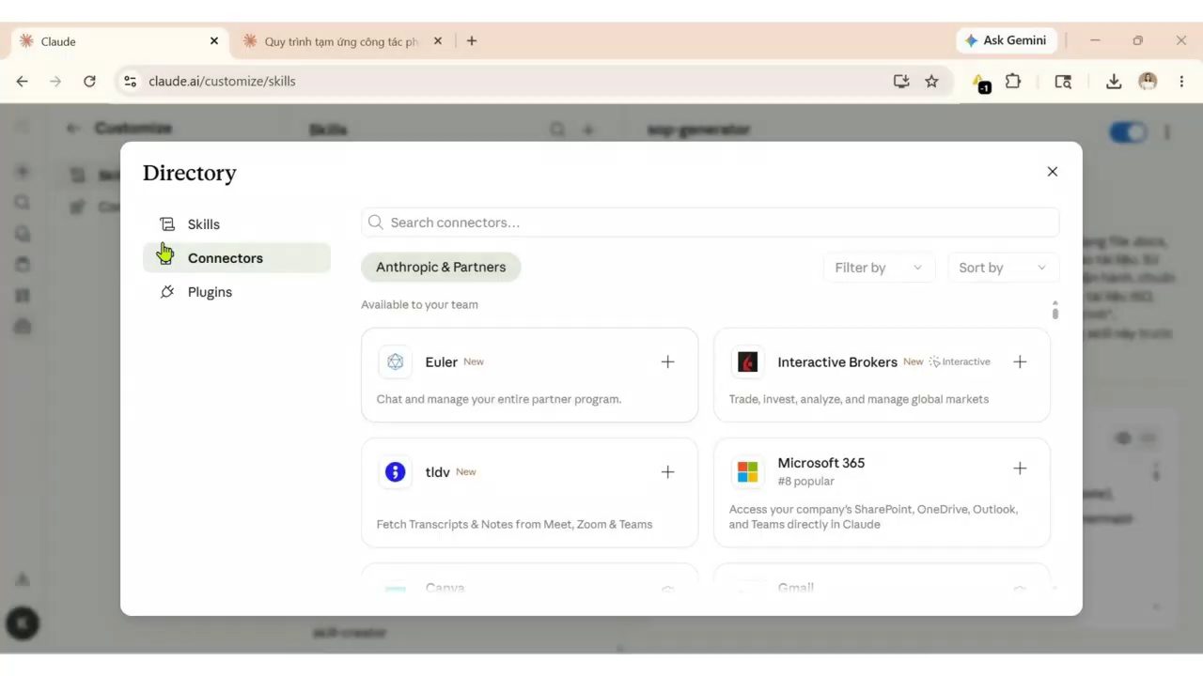
Task: Reload the page
Action: coord(89,82)
